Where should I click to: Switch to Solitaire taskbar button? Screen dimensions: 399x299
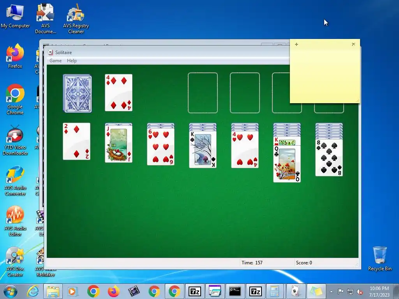(295, 291)
